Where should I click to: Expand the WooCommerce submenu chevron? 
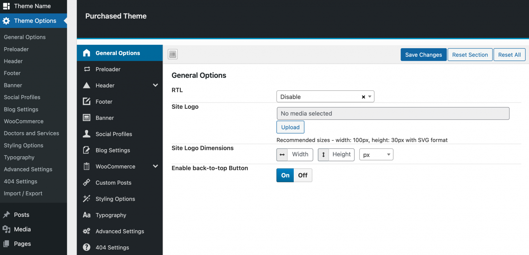point(155,166)
